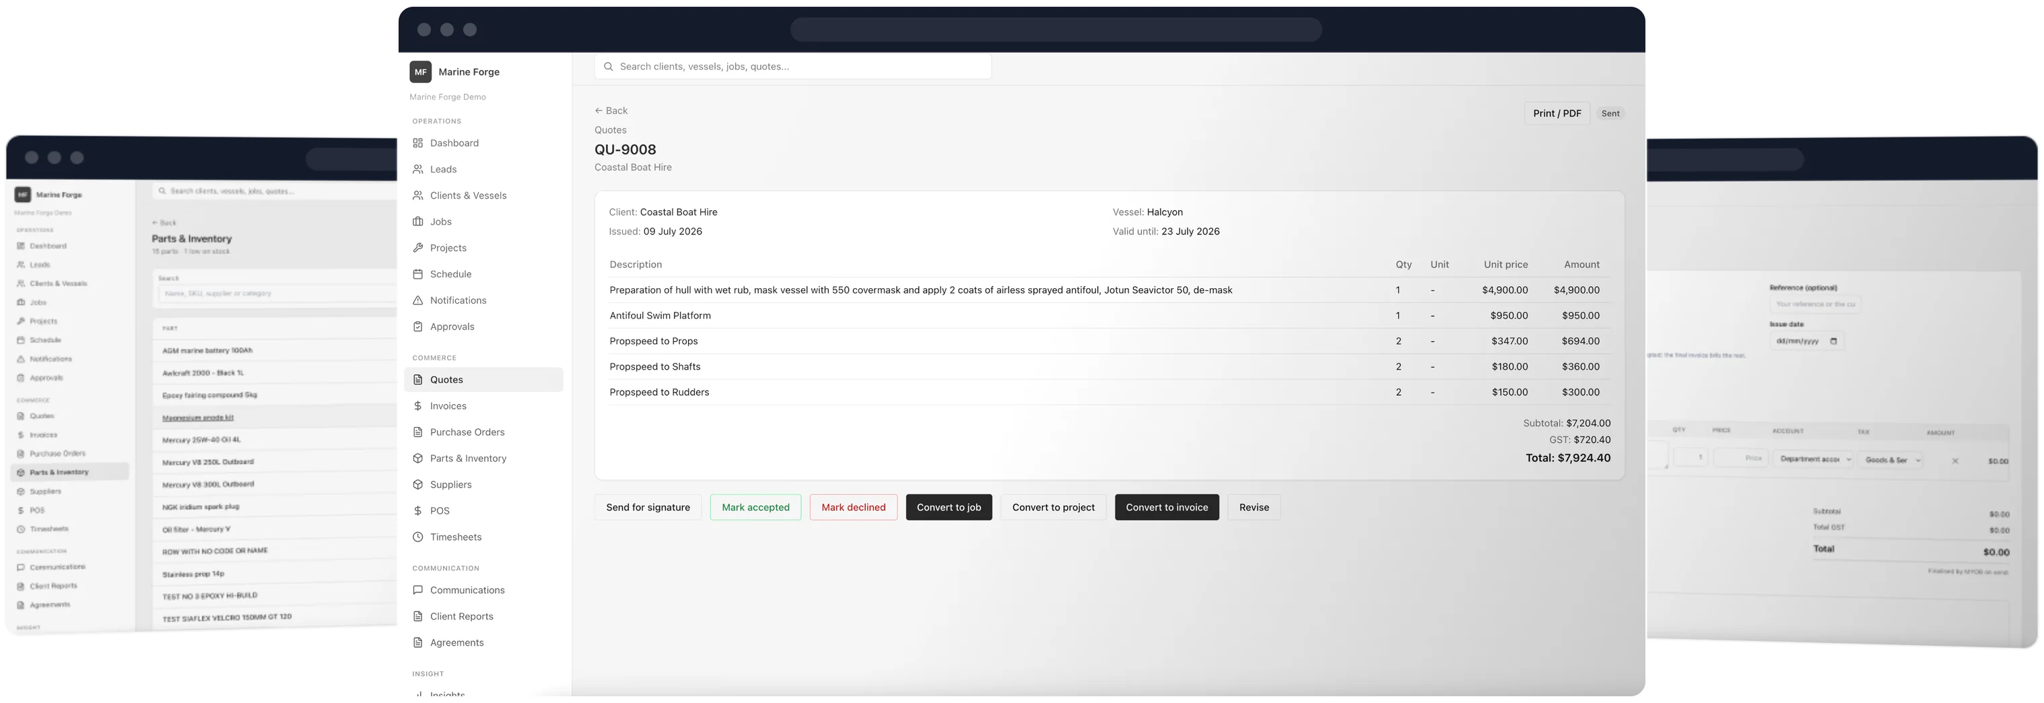Click the Communications chat bubble icon

417,589
